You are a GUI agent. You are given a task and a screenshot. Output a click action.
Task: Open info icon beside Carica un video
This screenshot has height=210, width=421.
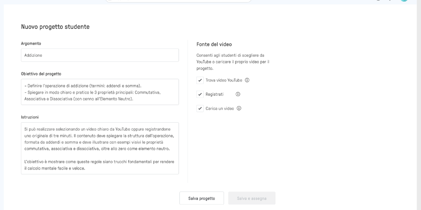coord(239,108)
